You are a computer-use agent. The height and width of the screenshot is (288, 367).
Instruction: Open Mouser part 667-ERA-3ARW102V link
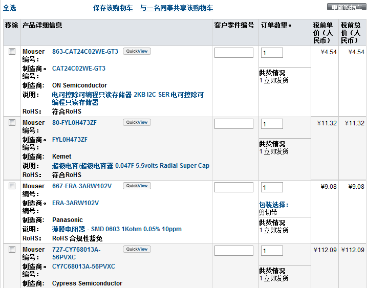tap(82, 186)
